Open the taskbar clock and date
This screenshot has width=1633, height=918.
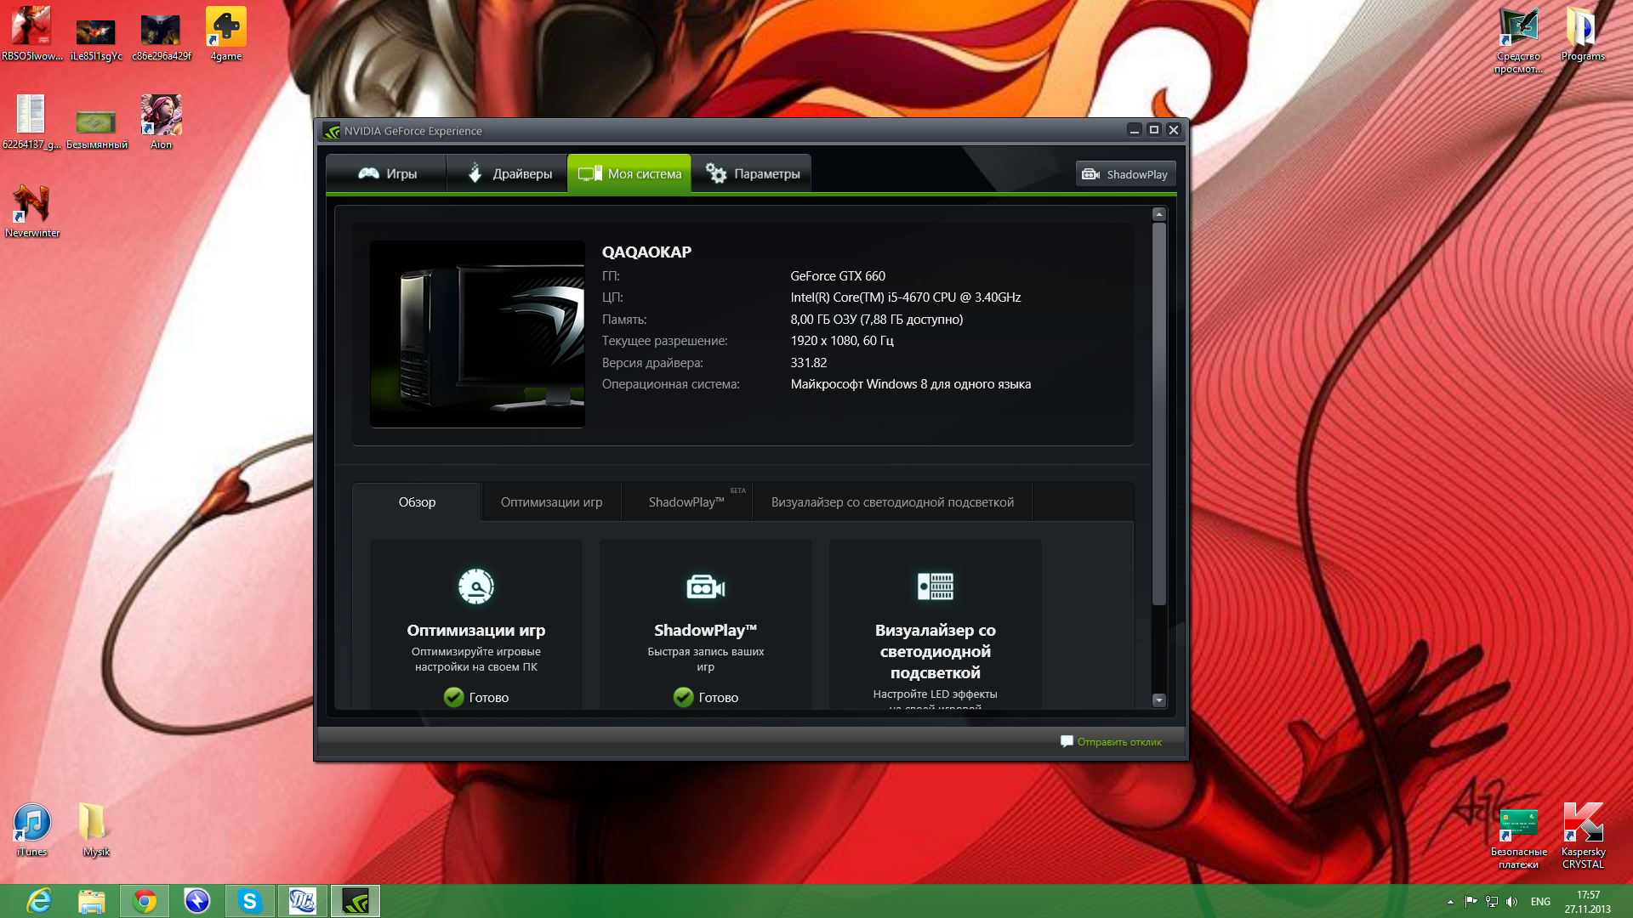click(1588, 902)
